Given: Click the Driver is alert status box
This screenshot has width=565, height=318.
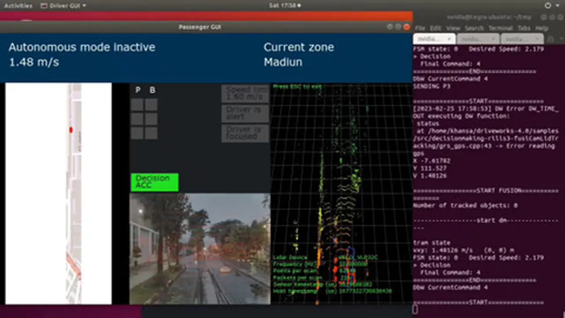Looking at the screenshot, I should [x=245, y=113].
